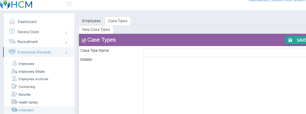The image size is (306, 114).
Task: Switch to the Employees tab
Action: (91, 21)
